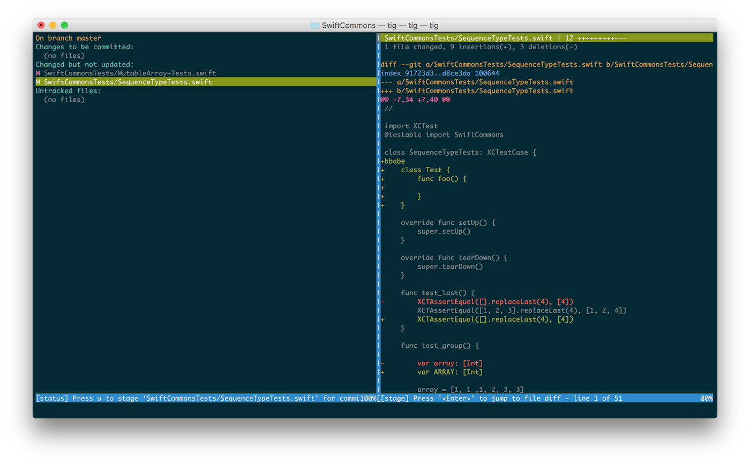750x465 pixels.
Task: Click the red close window button
Action: click(x=41, y=25)
